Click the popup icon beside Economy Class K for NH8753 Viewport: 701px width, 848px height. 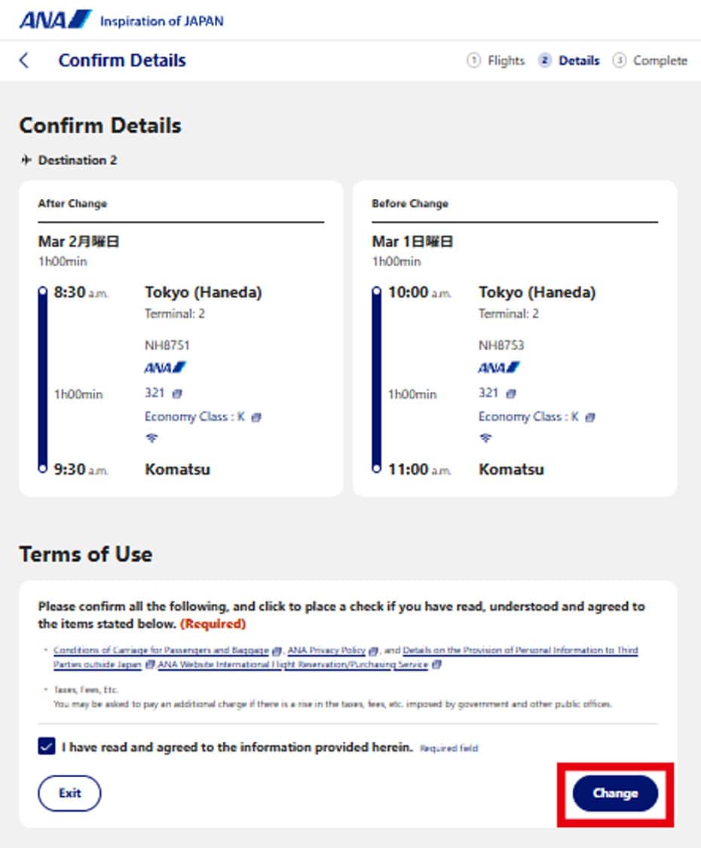(590, 417)
